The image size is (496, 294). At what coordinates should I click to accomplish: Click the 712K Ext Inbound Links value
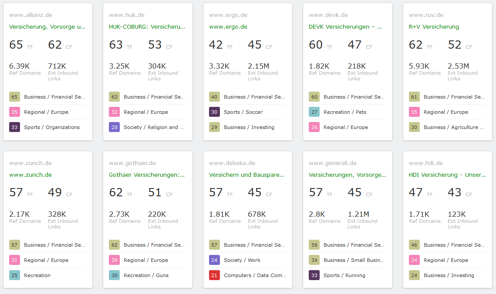click(x=57, y=66)
